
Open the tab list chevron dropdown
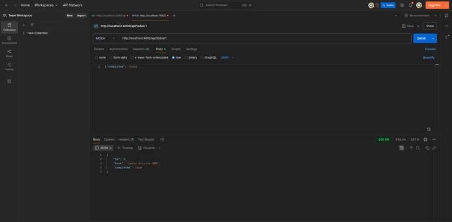(395, 16)
